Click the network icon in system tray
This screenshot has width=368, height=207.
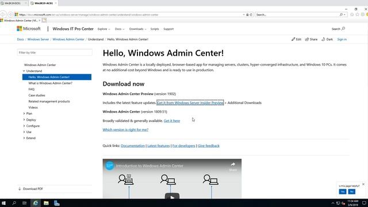(x=338, y=203)
